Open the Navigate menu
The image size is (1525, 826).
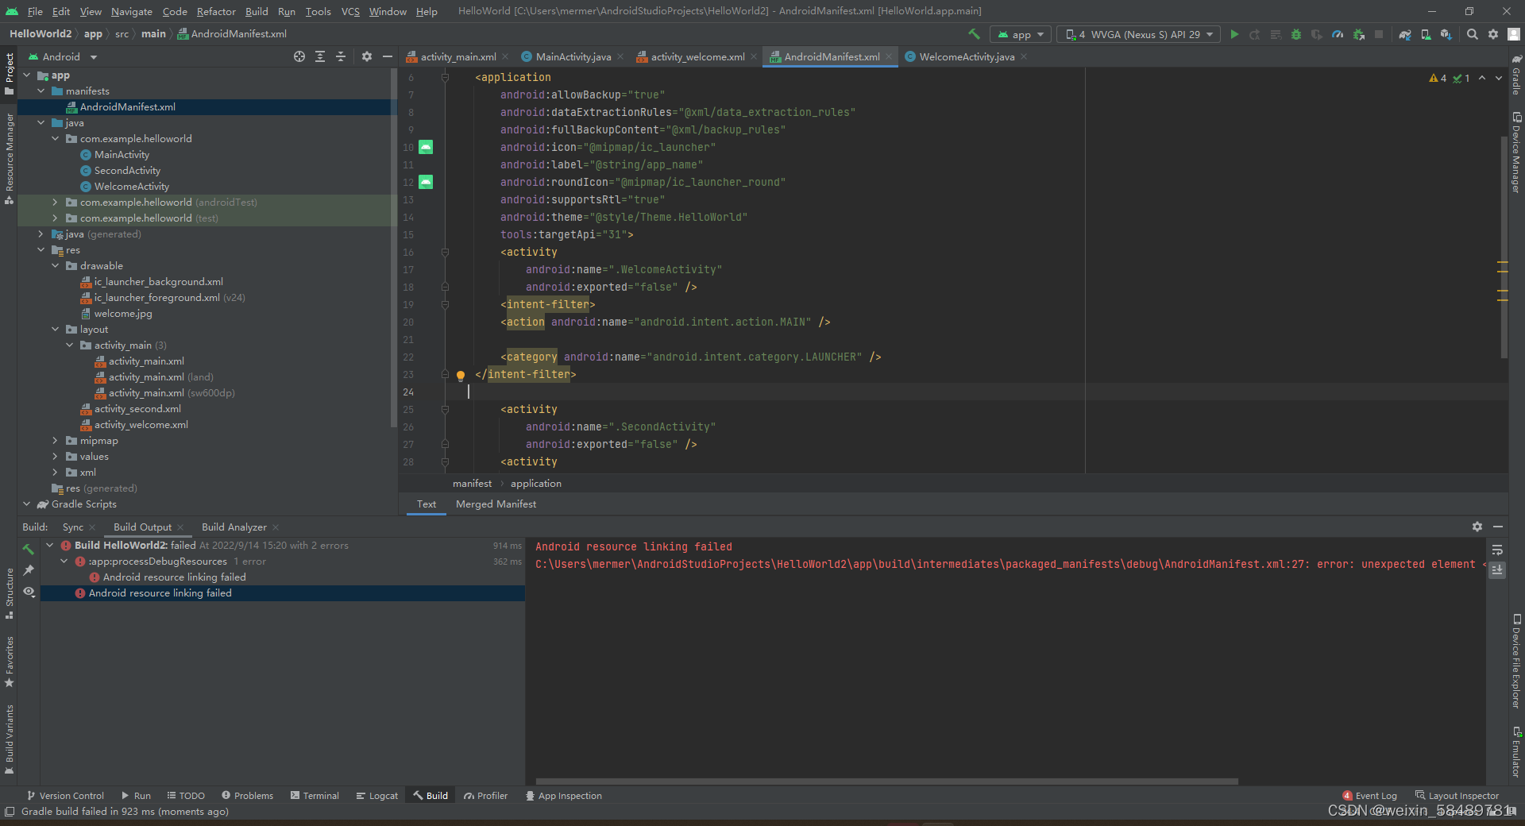click(132, 11)
